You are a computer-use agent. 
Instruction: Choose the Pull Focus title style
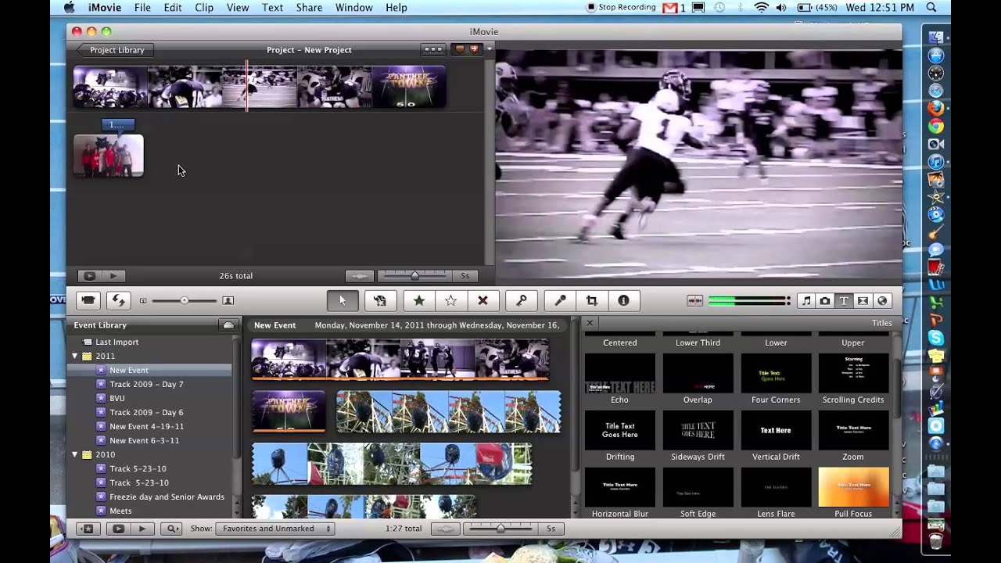point(853,493)
